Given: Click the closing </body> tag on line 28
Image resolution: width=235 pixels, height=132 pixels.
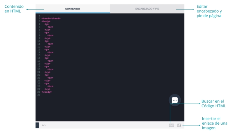Looking at the screenshot, I should coord(46,92).
